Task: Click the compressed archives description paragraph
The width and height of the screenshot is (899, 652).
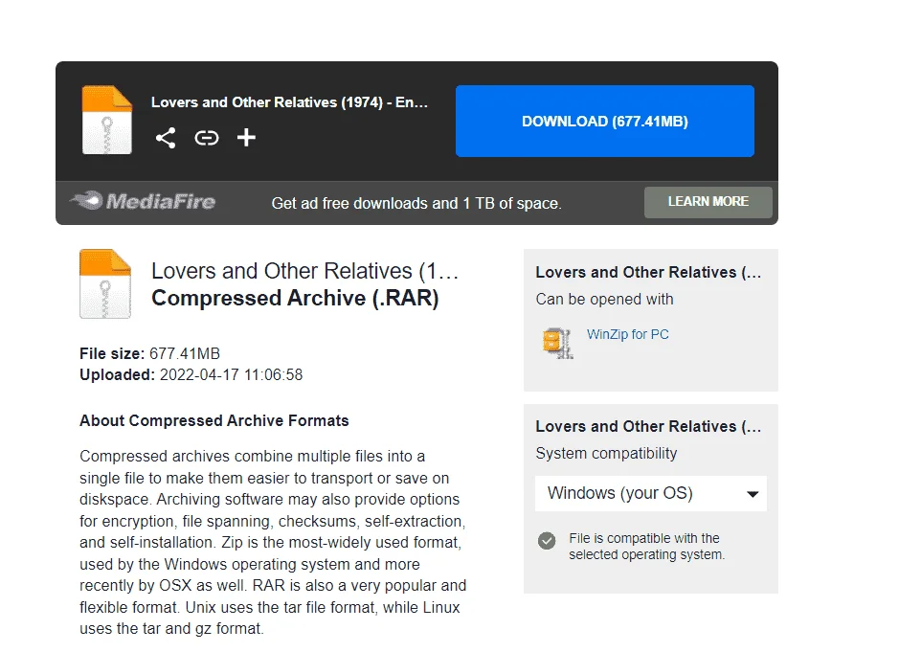Action: pos(273,543)
